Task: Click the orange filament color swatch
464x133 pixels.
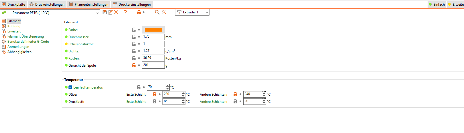Action: (x=153, y=30)
